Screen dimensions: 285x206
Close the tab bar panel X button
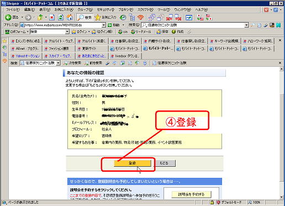coord(280,40)
